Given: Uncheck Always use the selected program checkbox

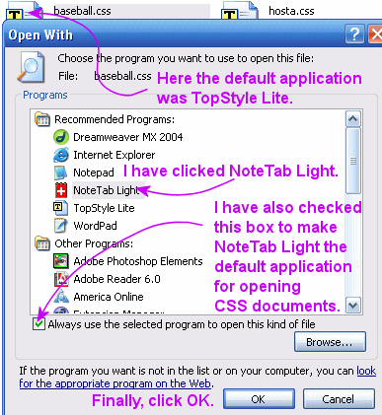Looking at the screenshot, I should click(38, 324).
